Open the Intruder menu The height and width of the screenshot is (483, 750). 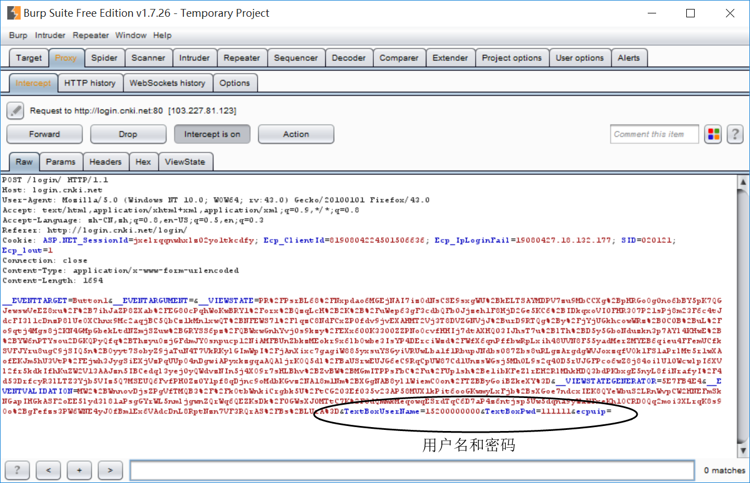coord(50,35)
